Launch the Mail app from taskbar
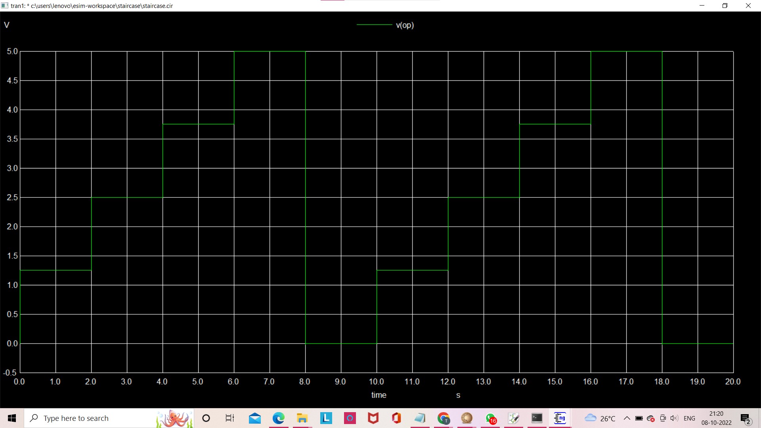The height and width of the screenshot is (428, 761). point(255,418)
